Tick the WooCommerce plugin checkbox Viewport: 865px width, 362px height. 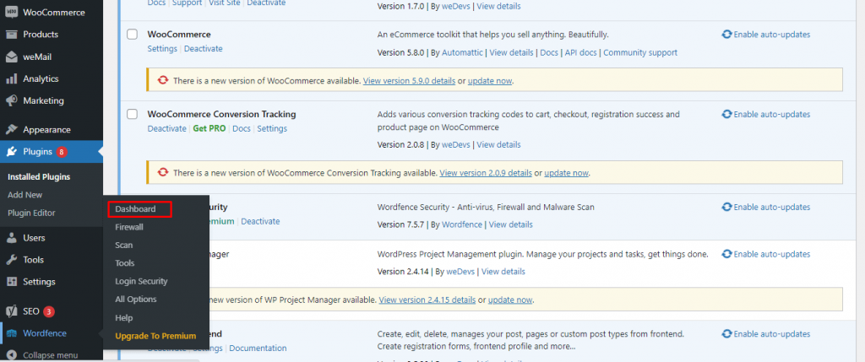(132, 34)
